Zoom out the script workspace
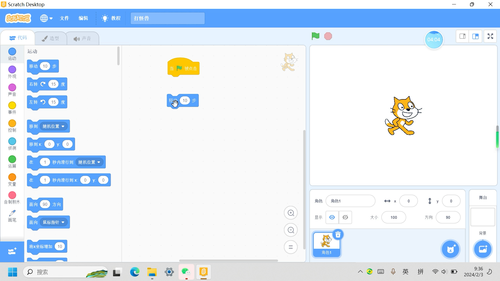500x281 pixels. (x=291, y=230)
